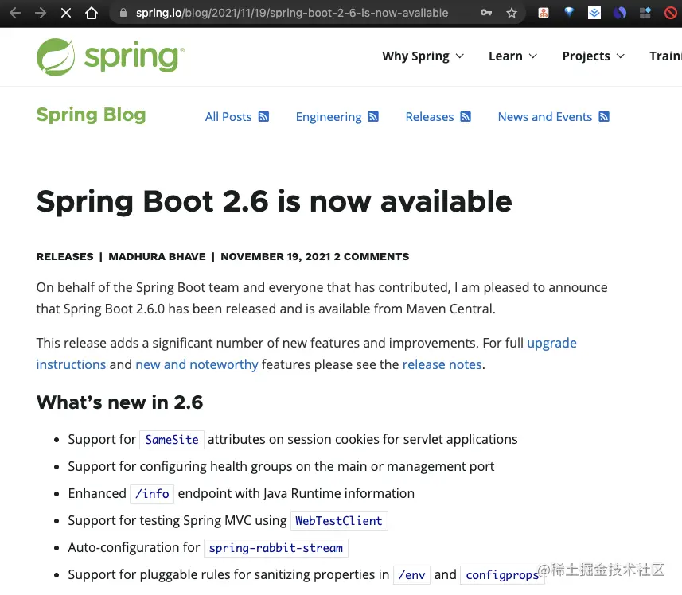Open the Spring Blog heading link

(91, 115)
